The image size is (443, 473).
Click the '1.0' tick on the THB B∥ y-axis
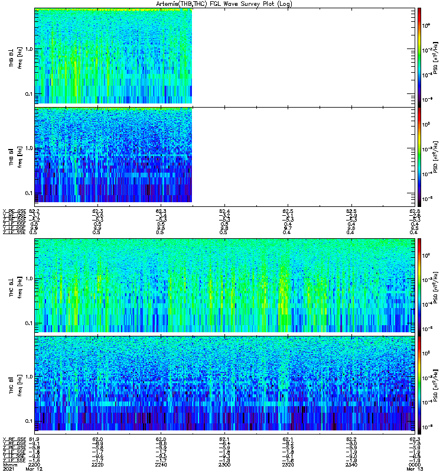click(x=29, y=148)
